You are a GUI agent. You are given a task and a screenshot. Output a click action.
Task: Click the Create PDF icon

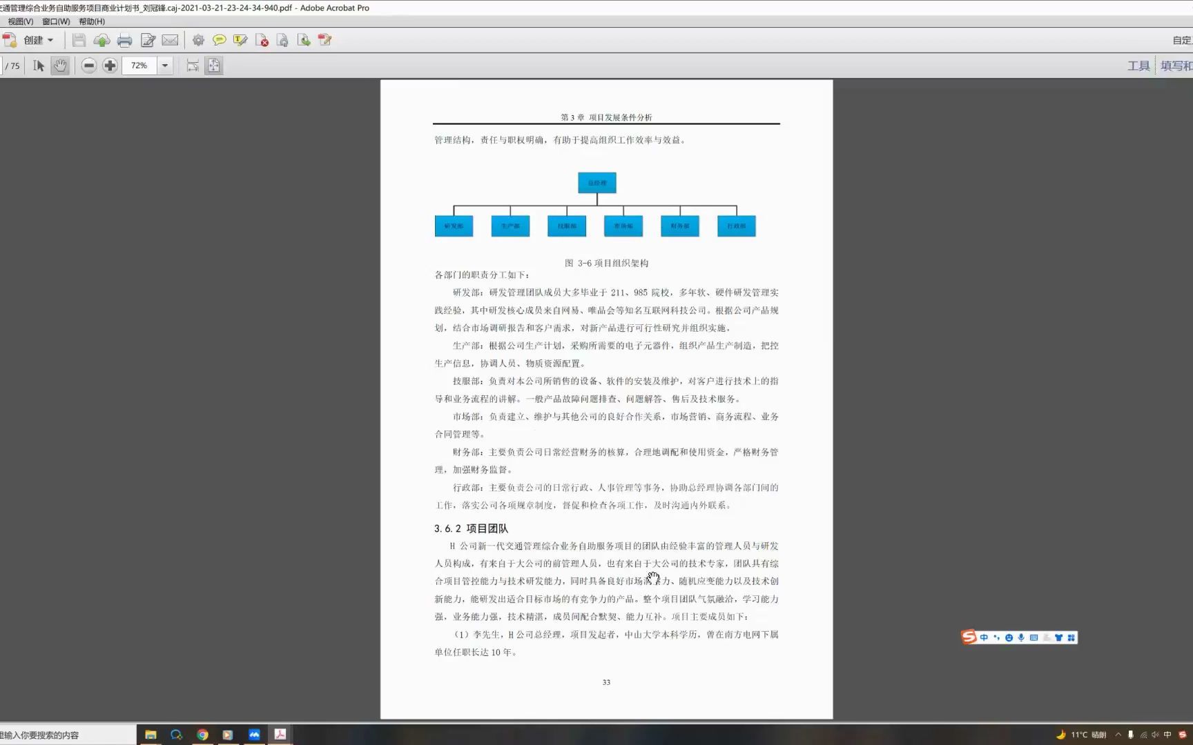pyautogui.click(x=10, y=40)
